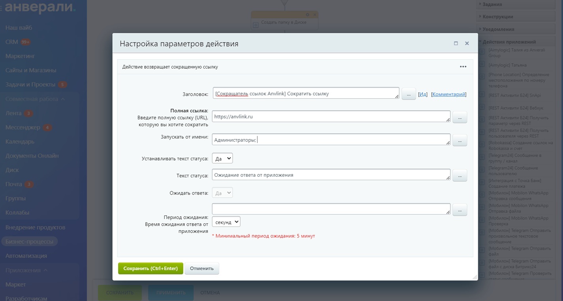Viewport: 563px width, 301px height.
Task: Click into the Полная ссылка URL field
Action: click(x=331, y=116)
